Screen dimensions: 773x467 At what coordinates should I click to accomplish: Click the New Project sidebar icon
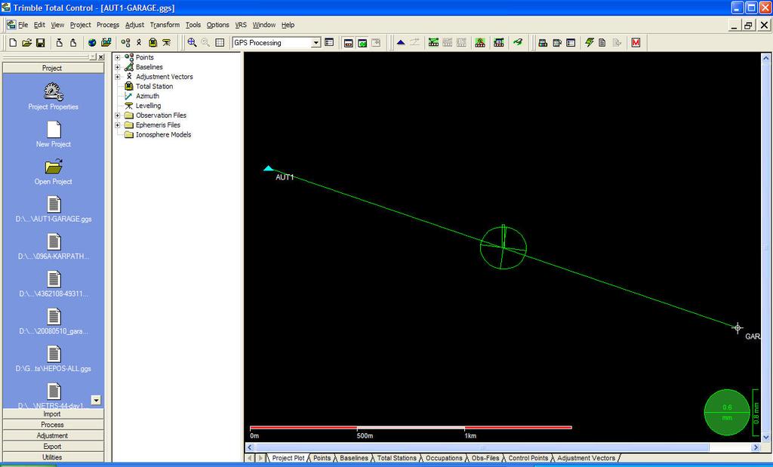pyautogui.click(x=54, y=130)
